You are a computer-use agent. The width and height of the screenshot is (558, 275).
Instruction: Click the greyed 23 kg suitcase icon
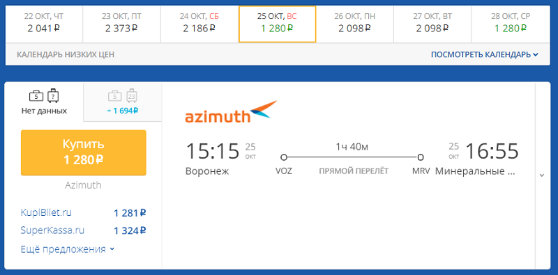tap(132, 95)
